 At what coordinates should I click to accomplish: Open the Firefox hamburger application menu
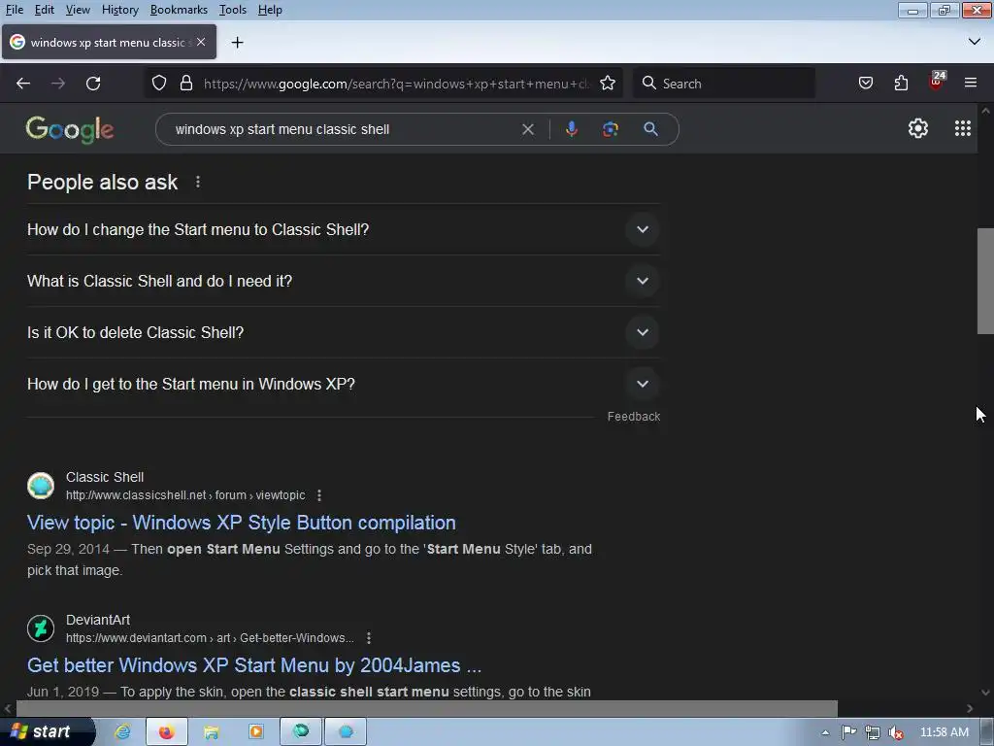click(x=970, y=84)
